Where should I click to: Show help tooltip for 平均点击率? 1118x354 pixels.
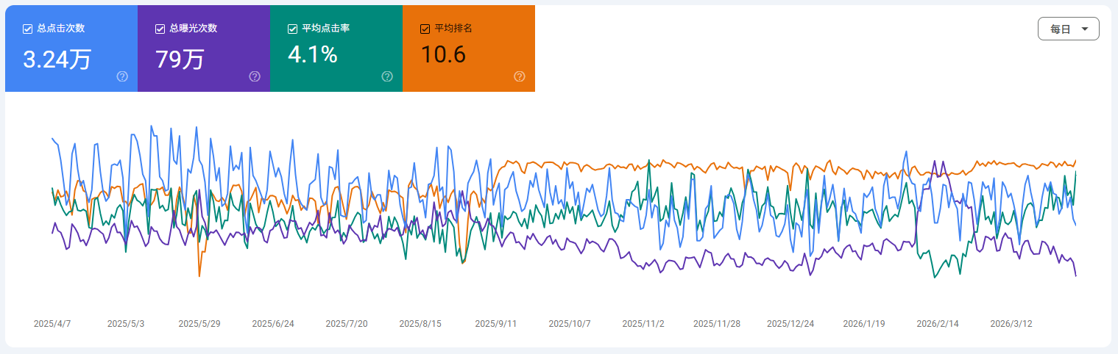[x=387, y=76]
